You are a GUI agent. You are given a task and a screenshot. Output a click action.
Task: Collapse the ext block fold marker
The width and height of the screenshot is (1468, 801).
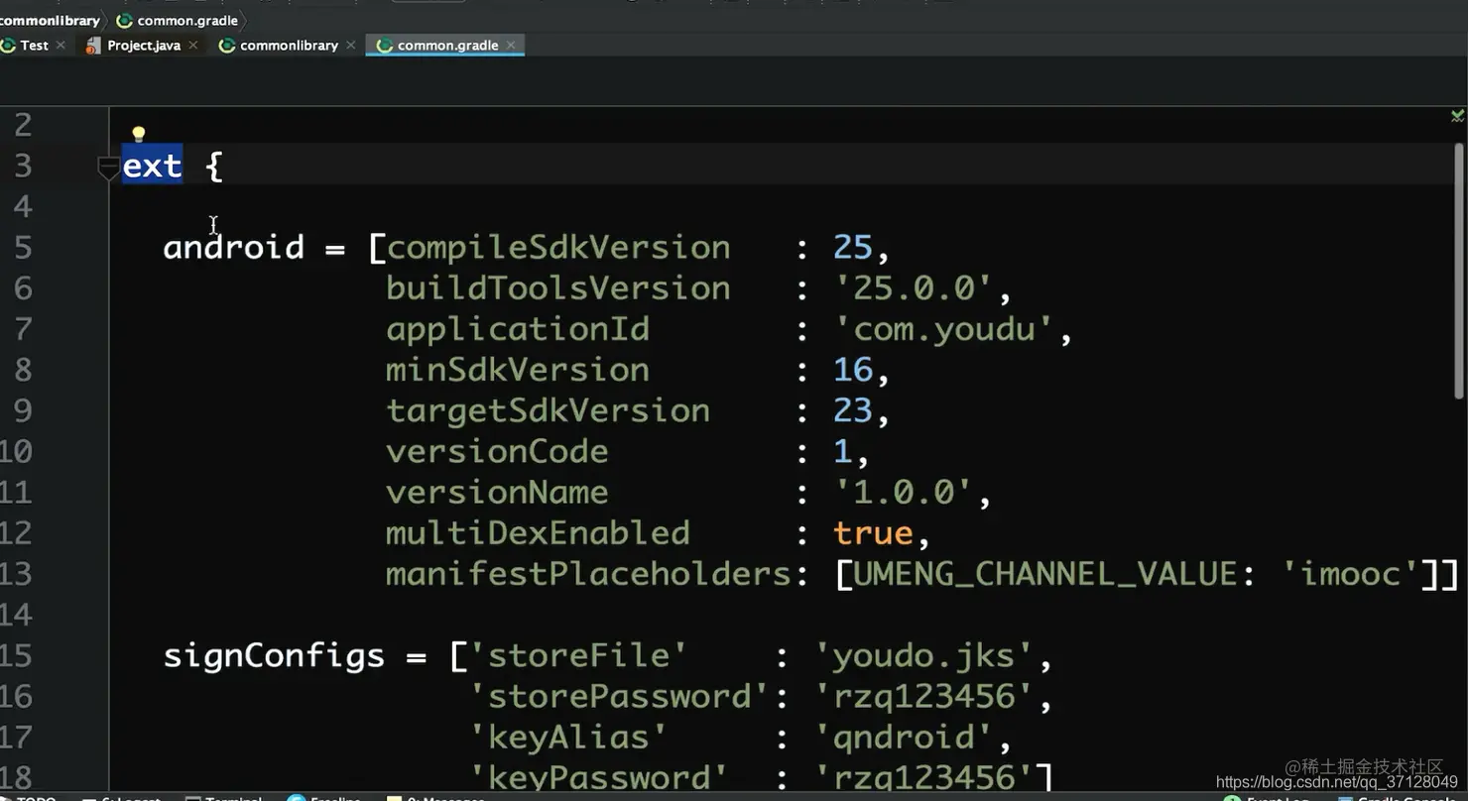point(108,169)
